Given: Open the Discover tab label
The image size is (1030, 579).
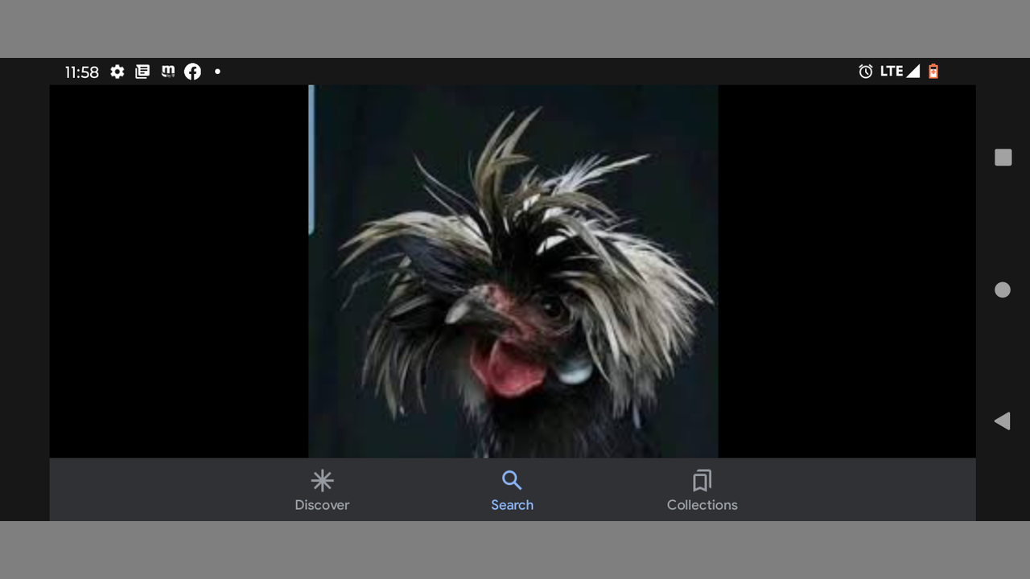Looking at the screenshot, I should tap(322, 505).
